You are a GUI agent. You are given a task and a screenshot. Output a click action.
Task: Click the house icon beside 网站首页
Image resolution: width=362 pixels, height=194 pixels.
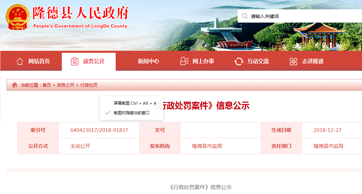pyautogui.click(x=20, y=61)
